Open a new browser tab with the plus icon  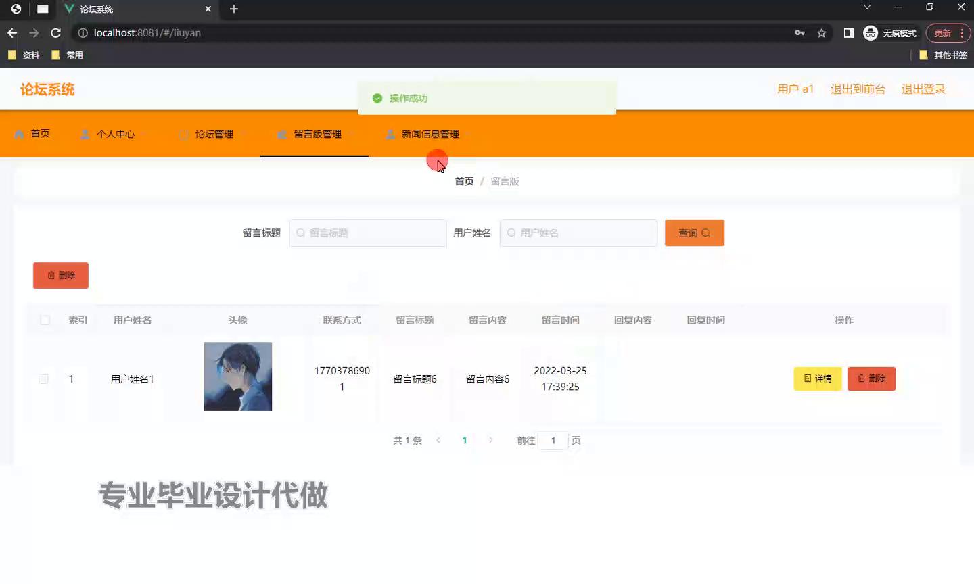(x=234, y=9)
